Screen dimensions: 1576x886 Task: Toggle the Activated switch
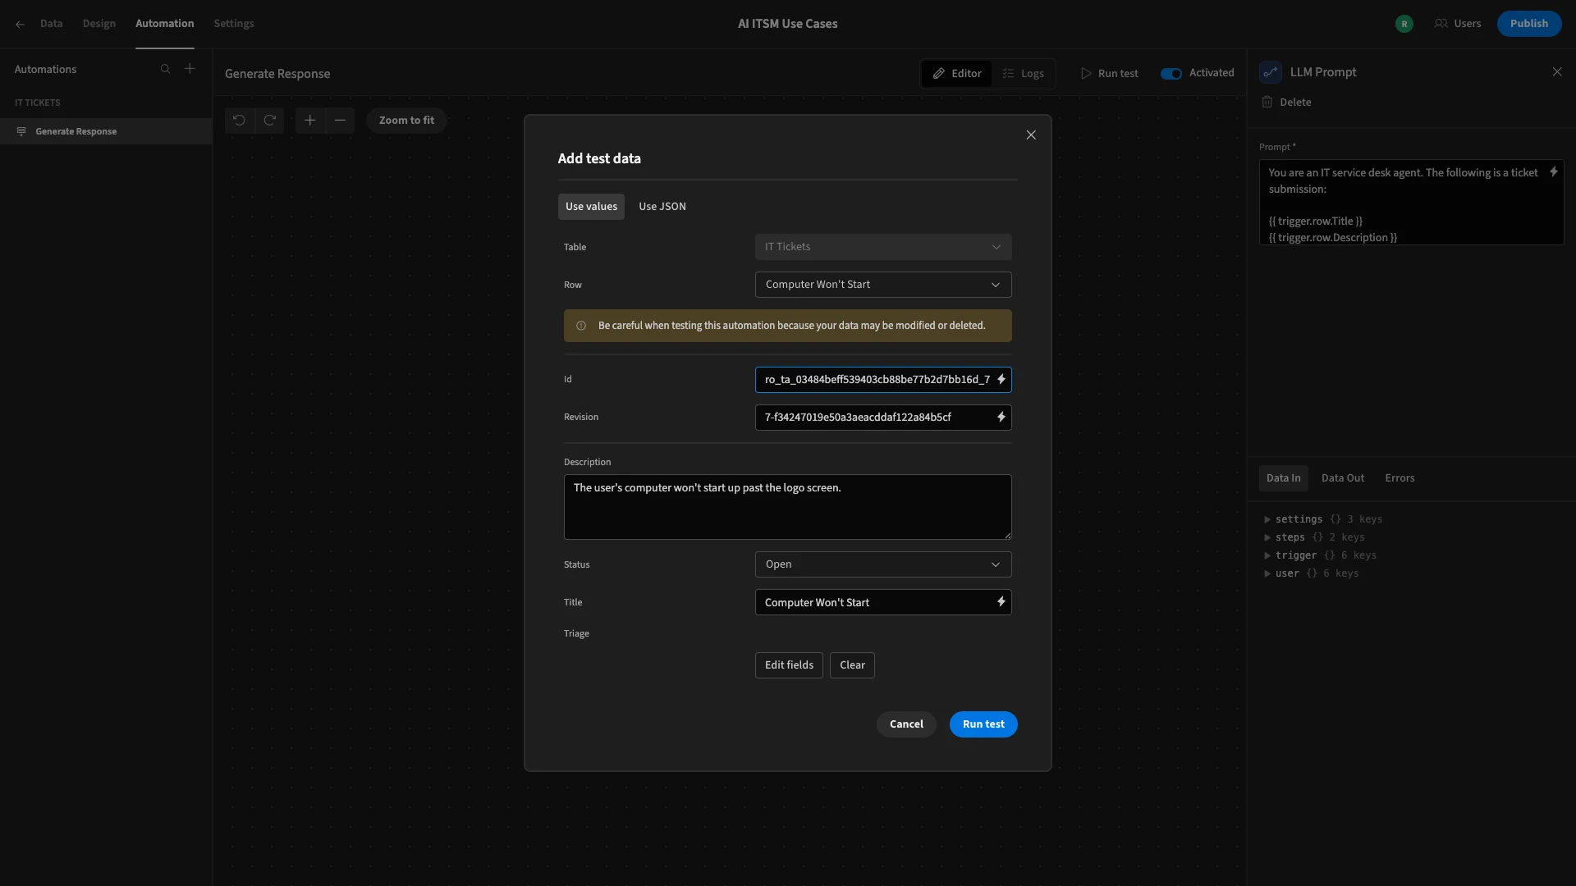pyautogui.click(x=1171, y=74)
